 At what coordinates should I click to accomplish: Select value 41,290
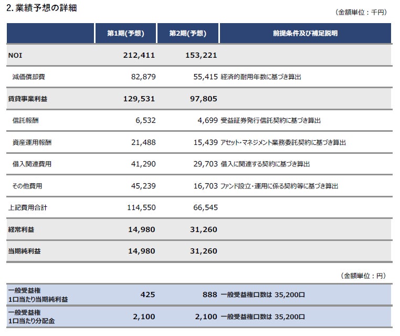[x=143, y=164]
